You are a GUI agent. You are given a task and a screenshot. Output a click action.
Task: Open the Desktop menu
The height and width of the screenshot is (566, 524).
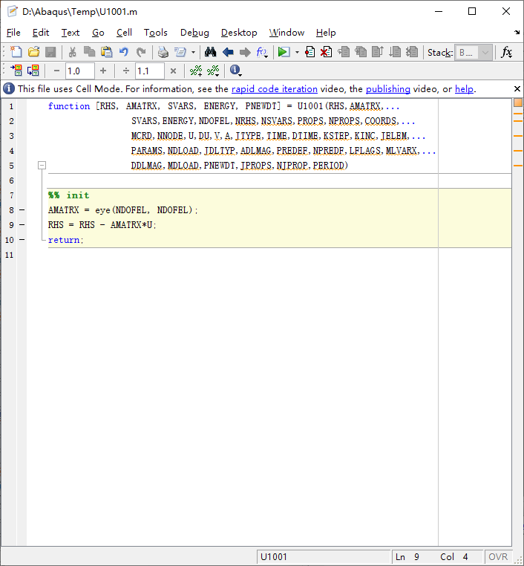coord(239,33)
